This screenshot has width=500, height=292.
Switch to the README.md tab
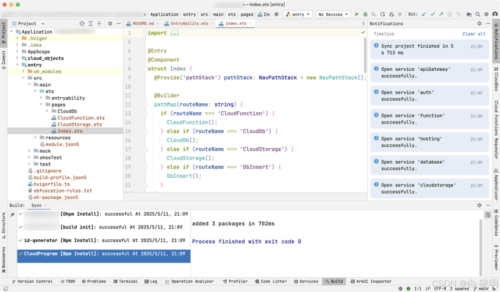pos(143,24)
